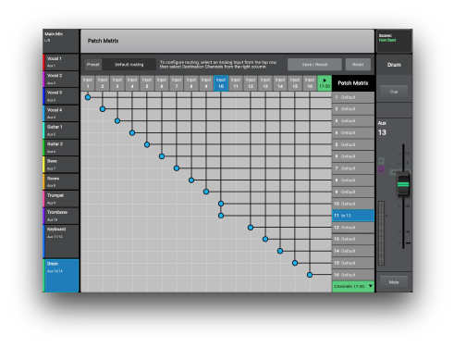Select the Vocal 1 mix tab
Image resolution: width=454 pixels, height=348 pixels.
tap(61, 62)
